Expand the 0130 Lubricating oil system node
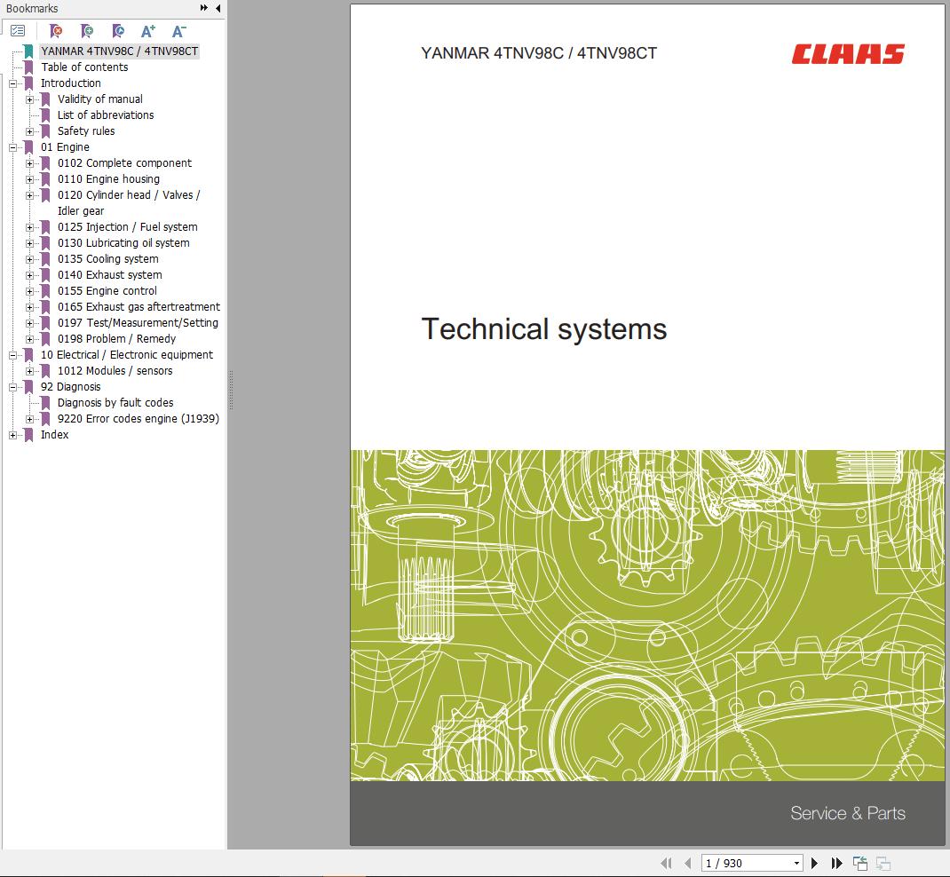The width and height of the screenshot is (950, 877). click(x=29, y=243)
